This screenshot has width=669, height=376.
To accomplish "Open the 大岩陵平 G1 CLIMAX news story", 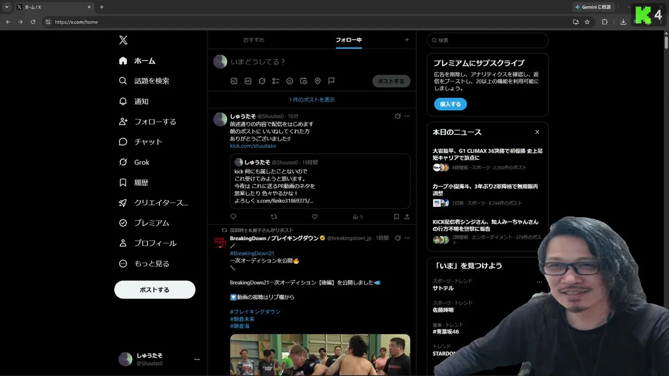I will [x=488, y=159].
